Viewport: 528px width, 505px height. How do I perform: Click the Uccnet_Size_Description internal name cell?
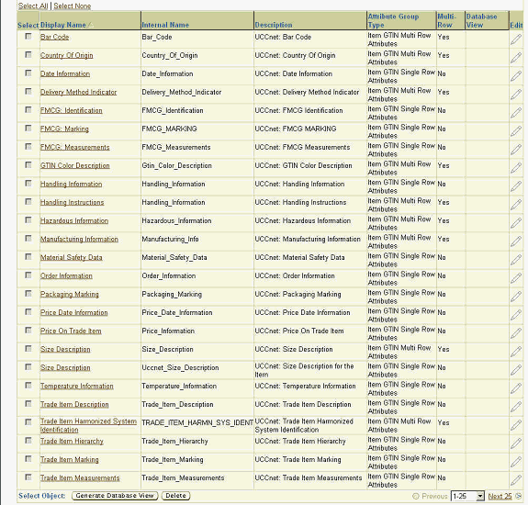coord(180,367)
